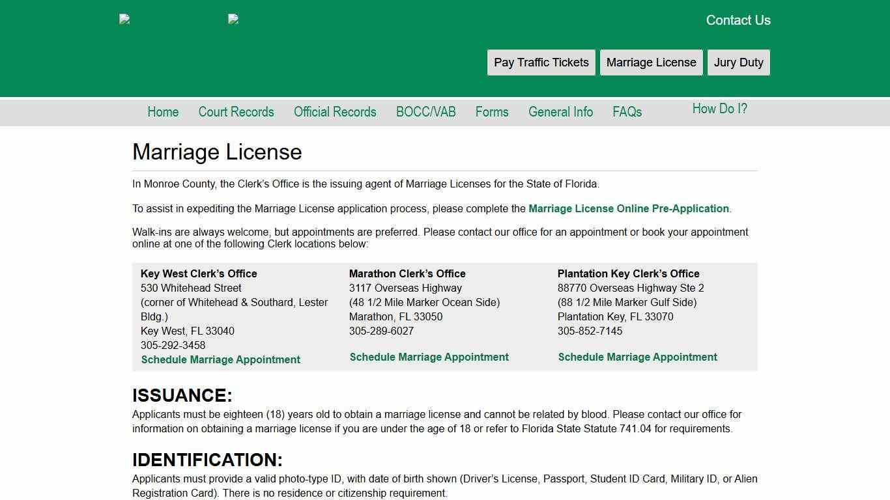Open the Forms menu

coord(492,112)
